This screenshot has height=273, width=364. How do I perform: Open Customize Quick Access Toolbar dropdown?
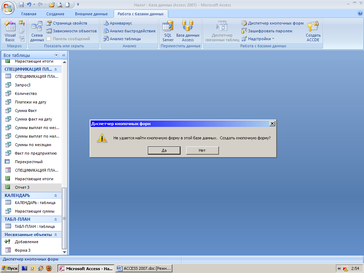(x=78, y=4)
